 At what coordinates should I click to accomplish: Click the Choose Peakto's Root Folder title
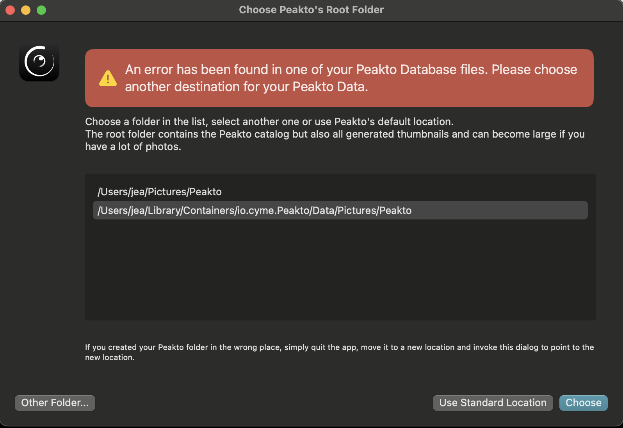[x=311, y=10]
